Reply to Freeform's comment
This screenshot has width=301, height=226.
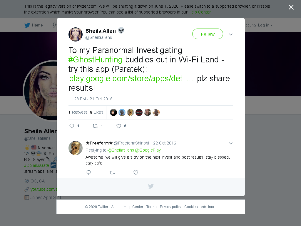89,172
